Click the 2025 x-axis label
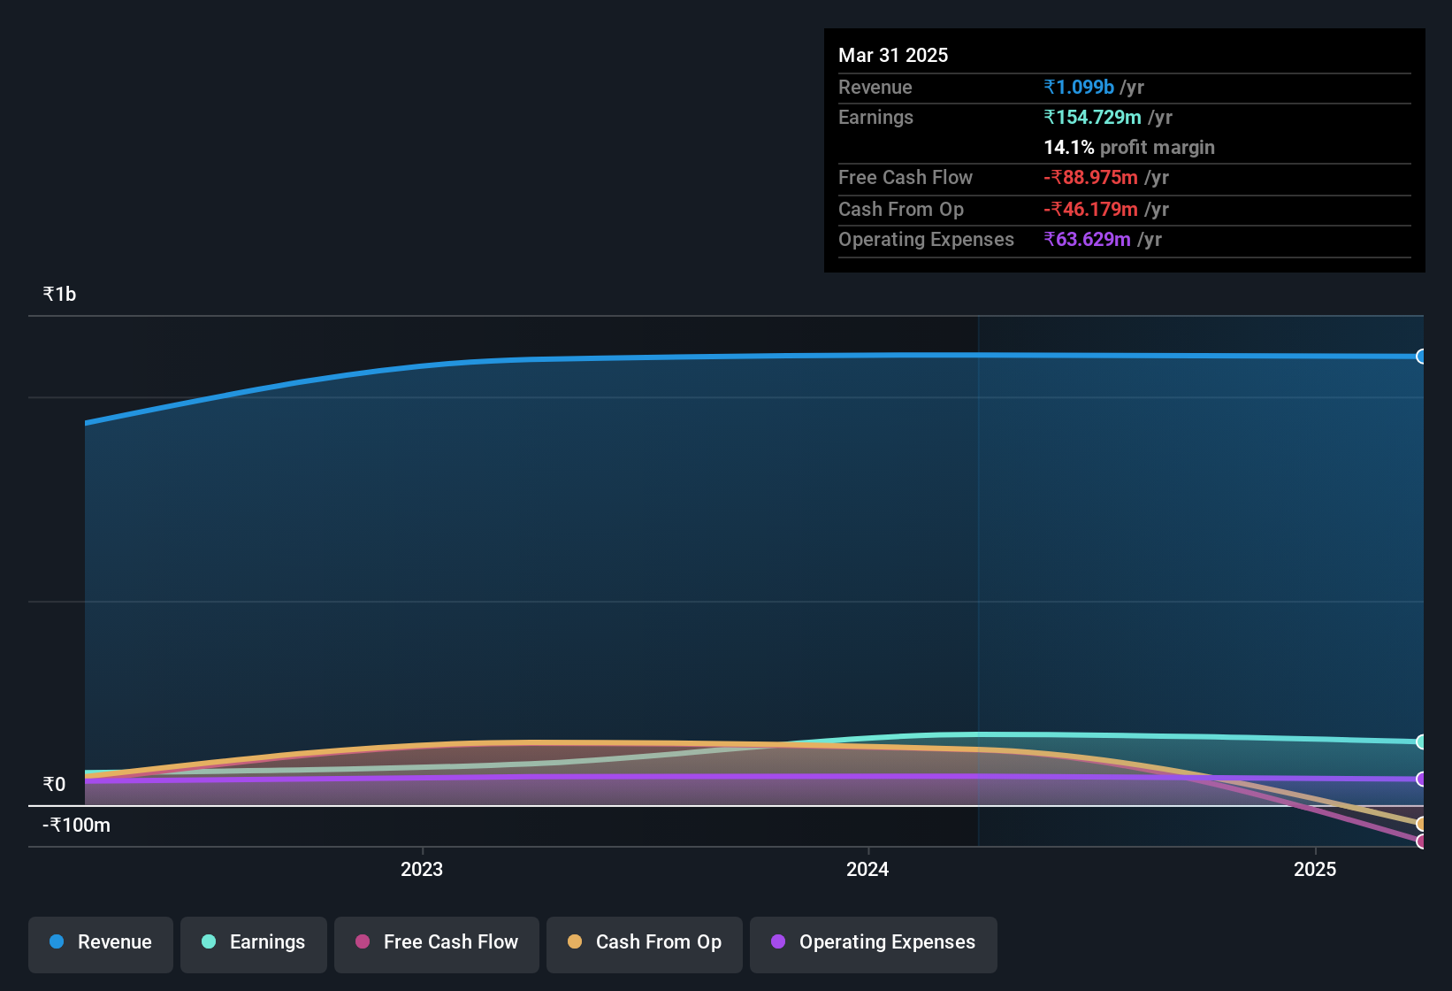This screenshot has height=991, width=1452. click(x=1315, y=869)
